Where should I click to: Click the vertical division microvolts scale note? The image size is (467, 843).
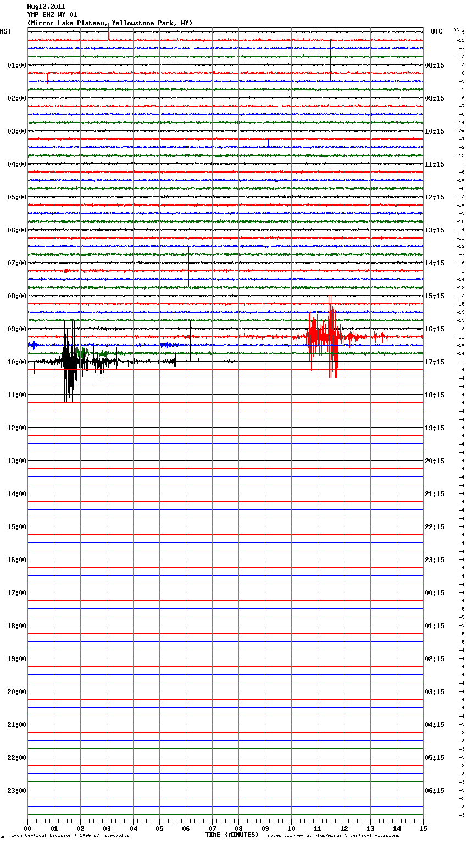click(x=70, y=836)
